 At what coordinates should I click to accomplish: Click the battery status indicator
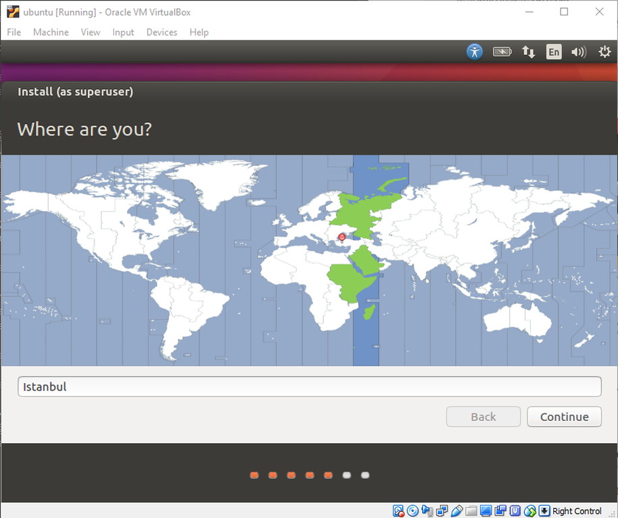tap(502, 52)
